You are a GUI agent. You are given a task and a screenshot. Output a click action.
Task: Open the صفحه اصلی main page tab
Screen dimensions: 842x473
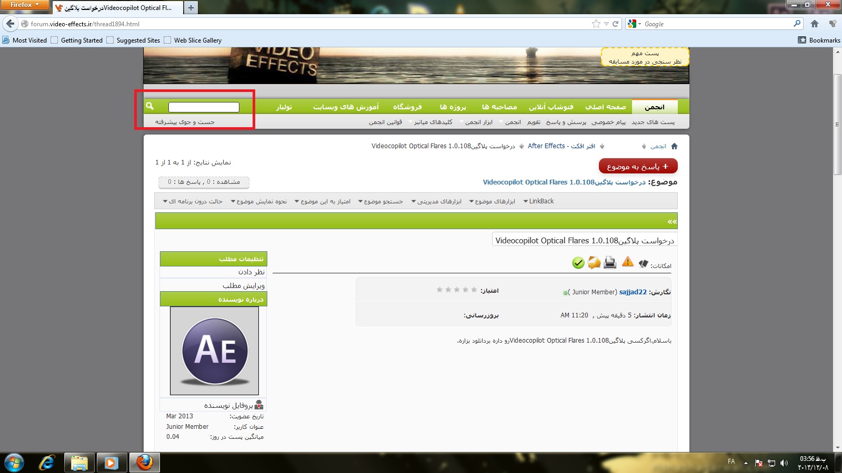606,107
